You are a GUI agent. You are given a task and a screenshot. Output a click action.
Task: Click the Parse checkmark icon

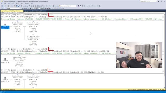[x=31, y=8]
